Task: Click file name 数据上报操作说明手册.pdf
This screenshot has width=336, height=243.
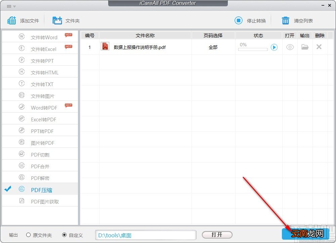Action: tap(140, 47)
